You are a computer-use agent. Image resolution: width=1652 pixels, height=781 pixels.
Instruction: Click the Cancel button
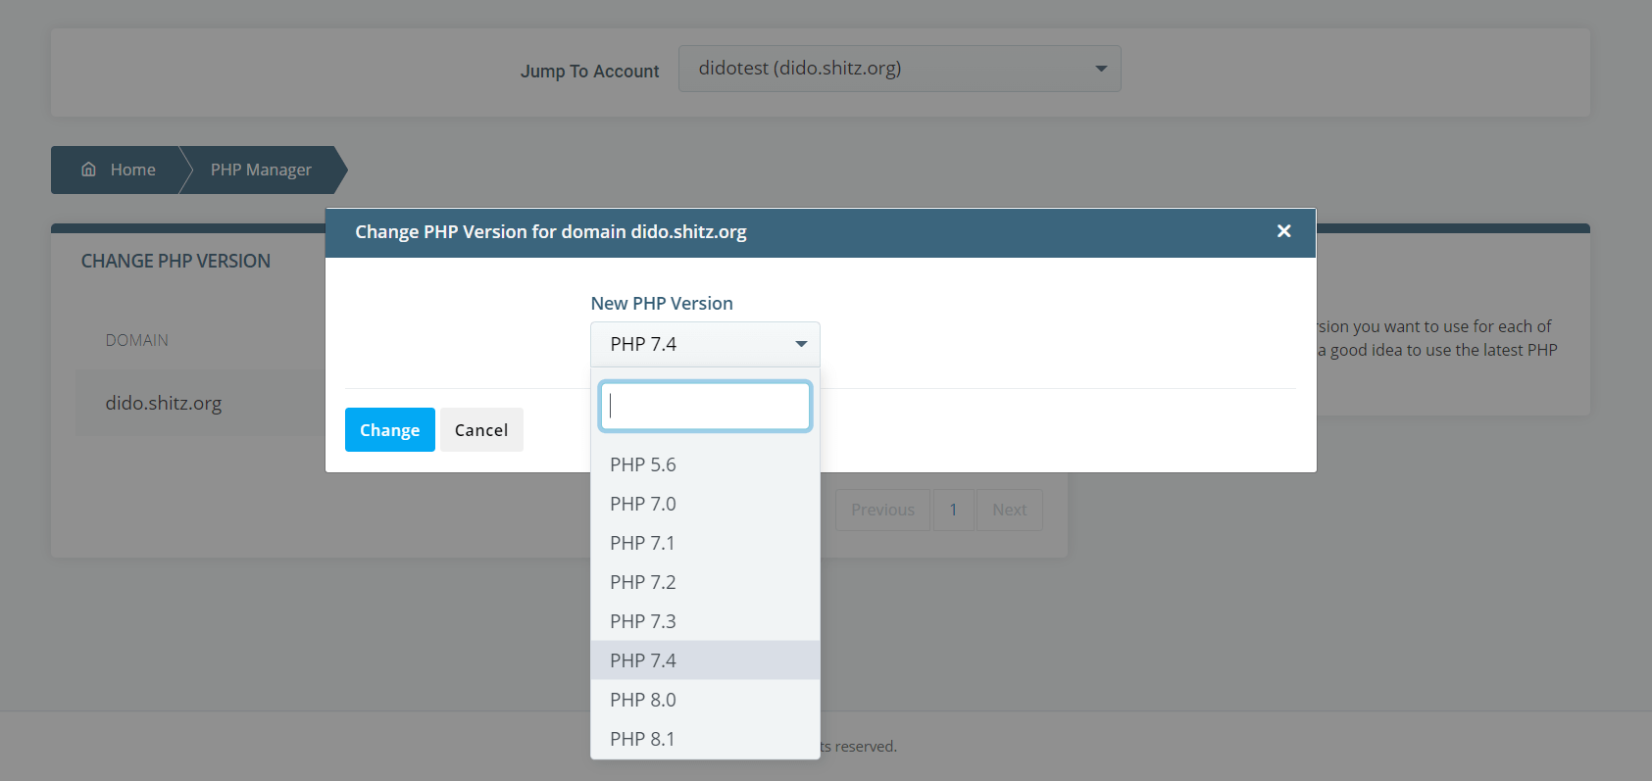pos(481,429)
